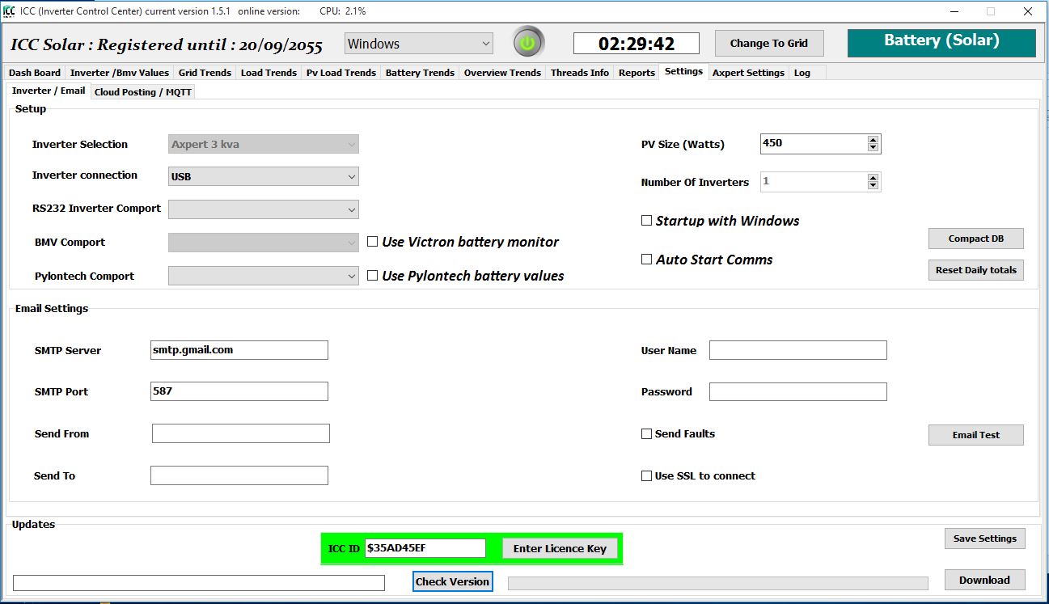Click the Enter Licence Key button
The image size is (1049, 604).
click(x=560, y=548)
